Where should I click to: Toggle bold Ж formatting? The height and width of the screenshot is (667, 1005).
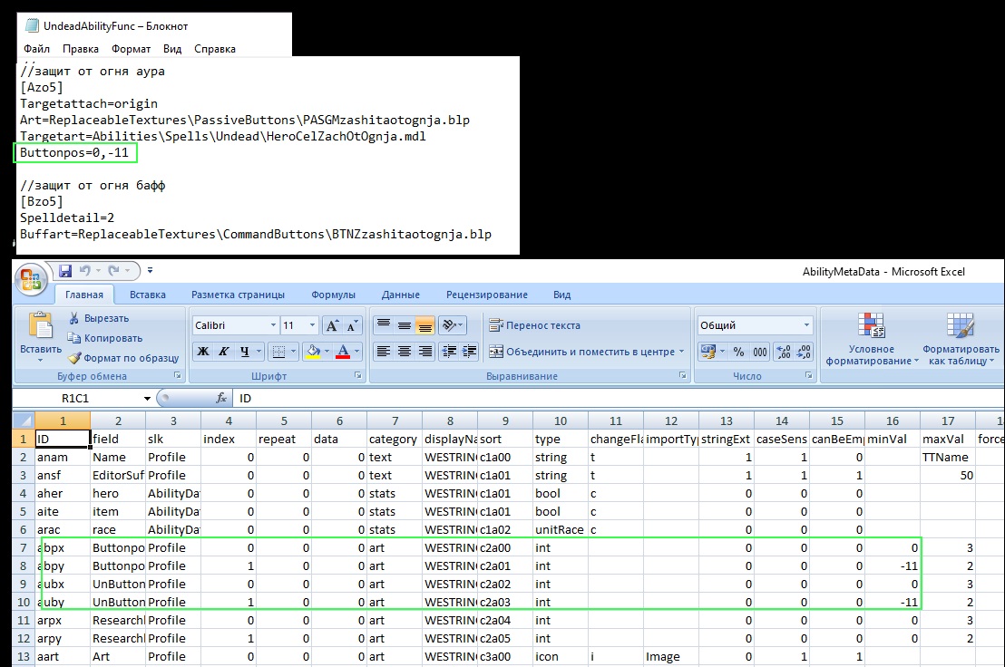(x=203, y=351)
